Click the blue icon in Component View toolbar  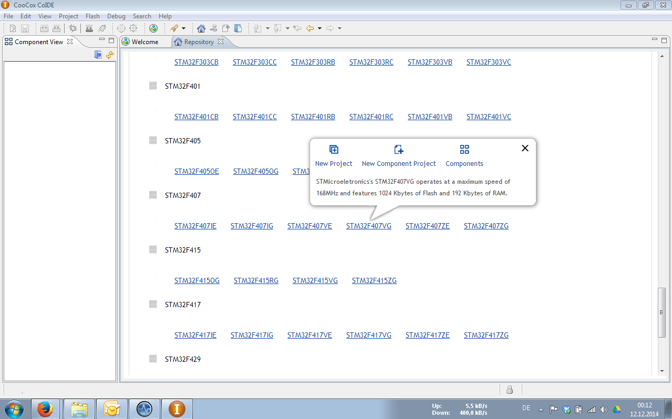[98, 55]
